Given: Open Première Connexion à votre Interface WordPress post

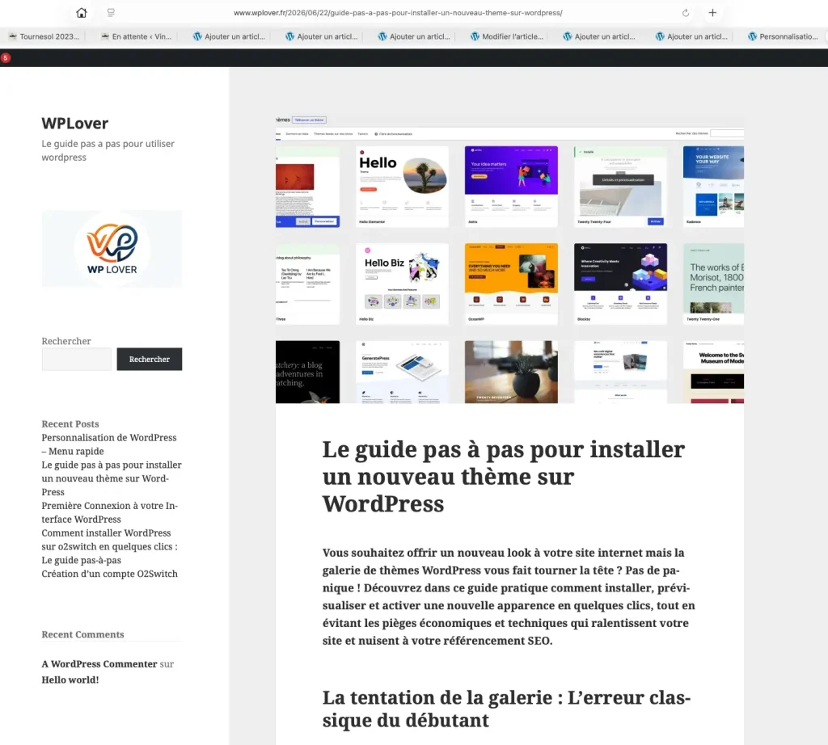Looking at the screenshot, I should click(x=110, y=512).
